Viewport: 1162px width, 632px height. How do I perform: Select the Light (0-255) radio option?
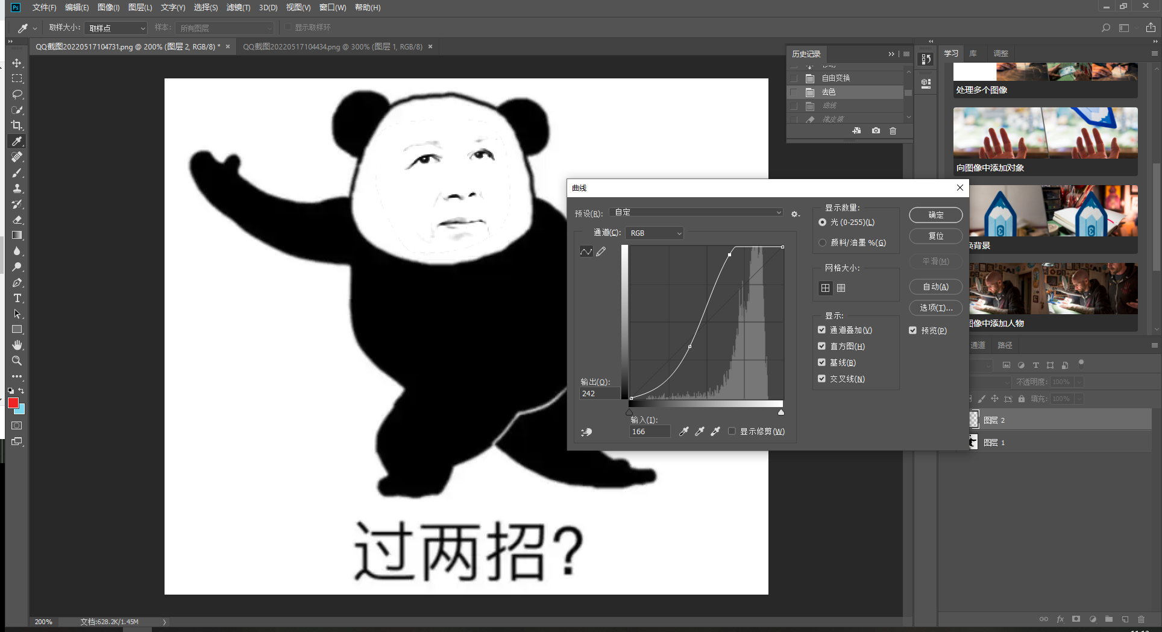(x=822, y=223)
